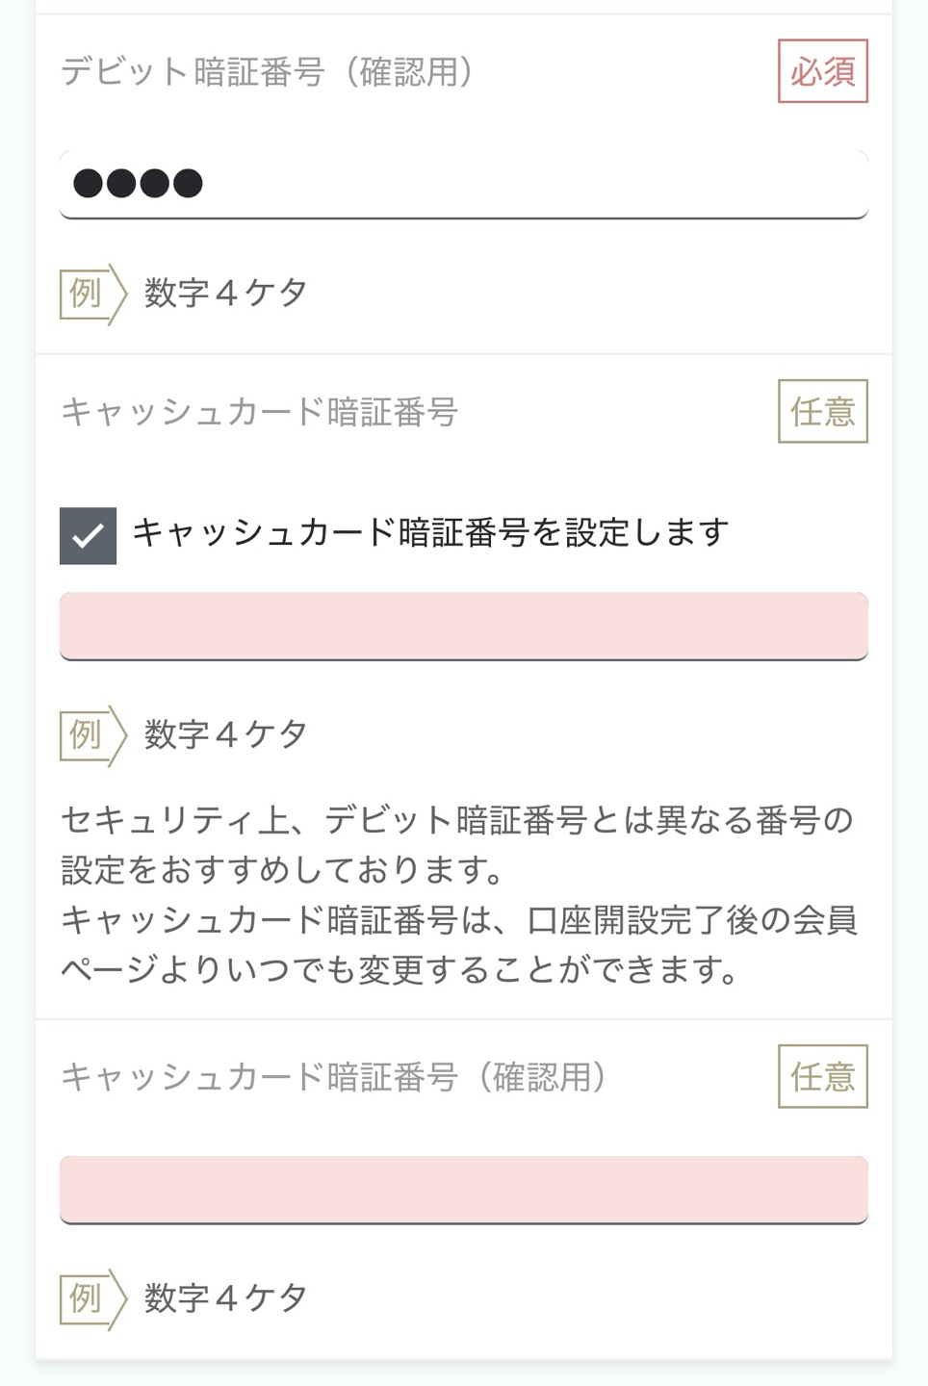Click the security note starting セキュリティ上

(457, 845)
